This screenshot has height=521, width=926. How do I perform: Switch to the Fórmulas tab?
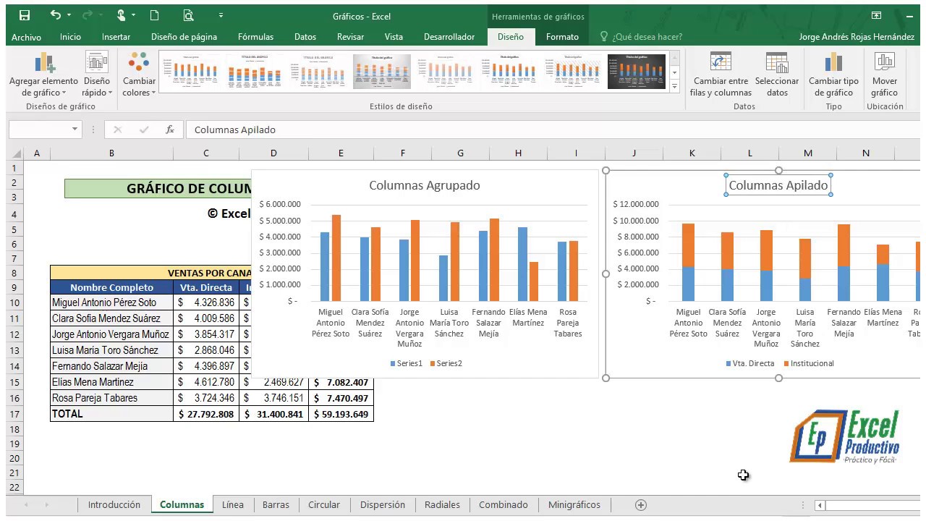coord(255,37)
